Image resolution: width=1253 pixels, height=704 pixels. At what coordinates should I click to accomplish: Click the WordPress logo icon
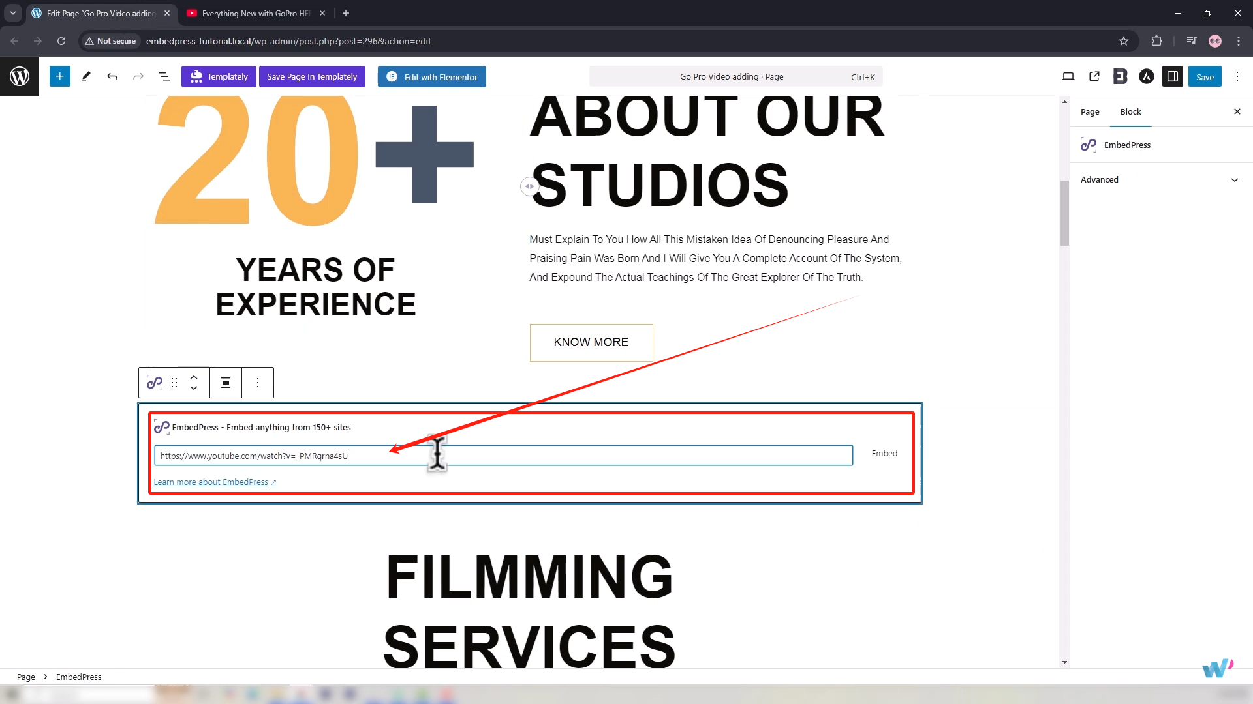(x=20, y=76)
